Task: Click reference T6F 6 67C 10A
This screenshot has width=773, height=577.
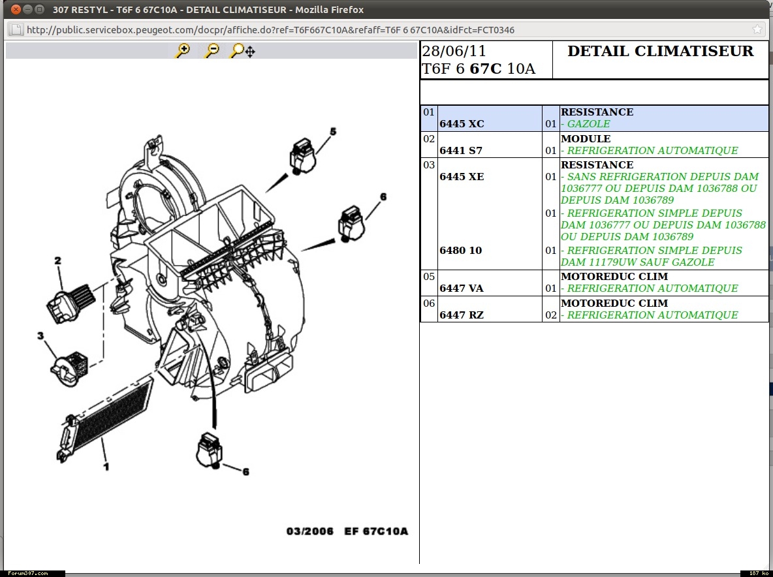Action: coord(478,69)
